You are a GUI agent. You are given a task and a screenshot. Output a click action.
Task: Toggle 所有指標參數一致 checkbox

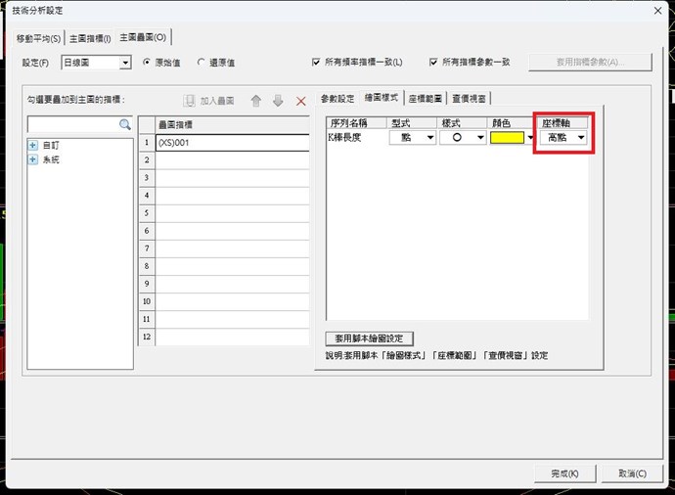[x=433, y=63]
